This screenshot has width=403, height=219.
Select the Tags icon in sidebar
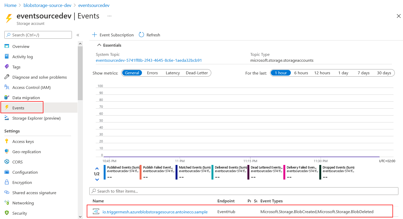(7, 67)
